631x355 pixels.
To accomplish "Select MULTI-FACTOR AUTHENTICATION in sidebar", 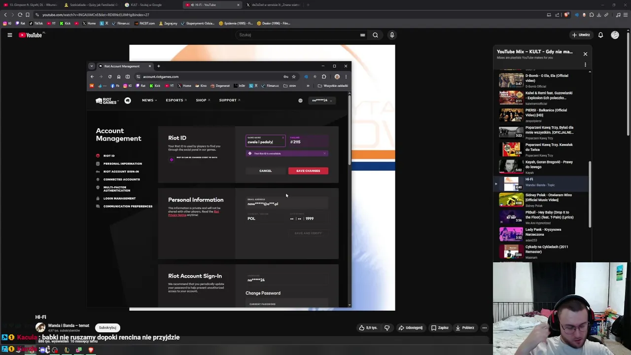I will (117, 189).
